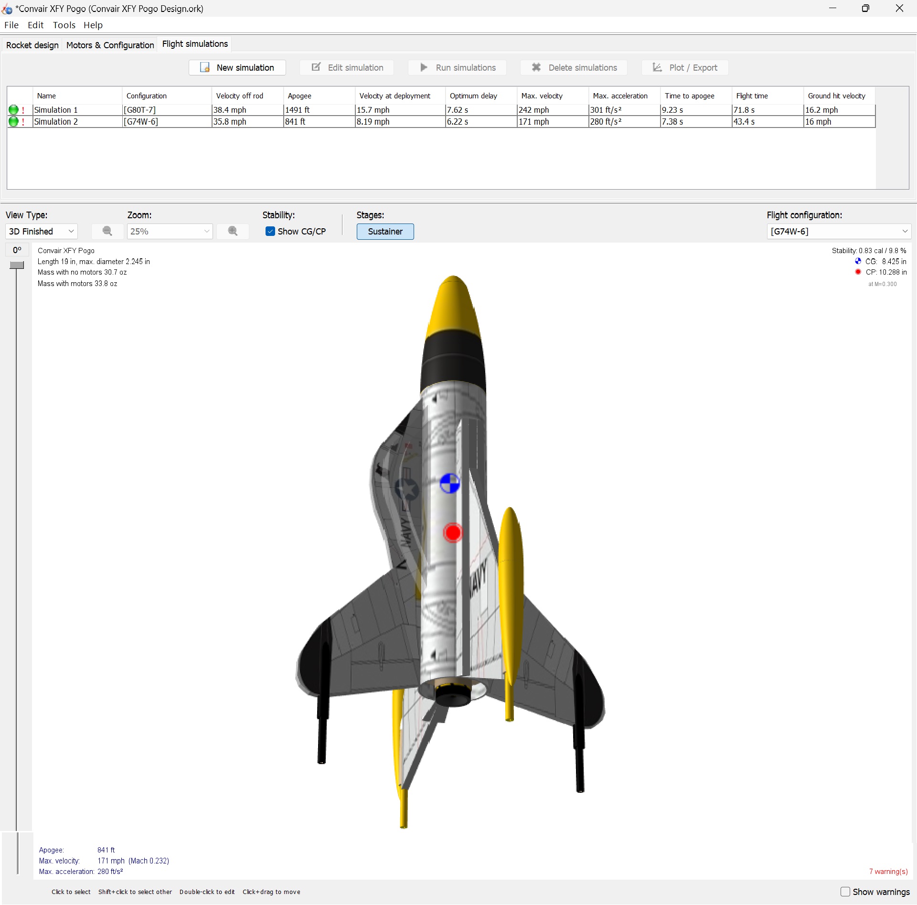Sort by the Name column header
Image resolution: width=917 pixels, height=905 pixels.
[77, 96]
